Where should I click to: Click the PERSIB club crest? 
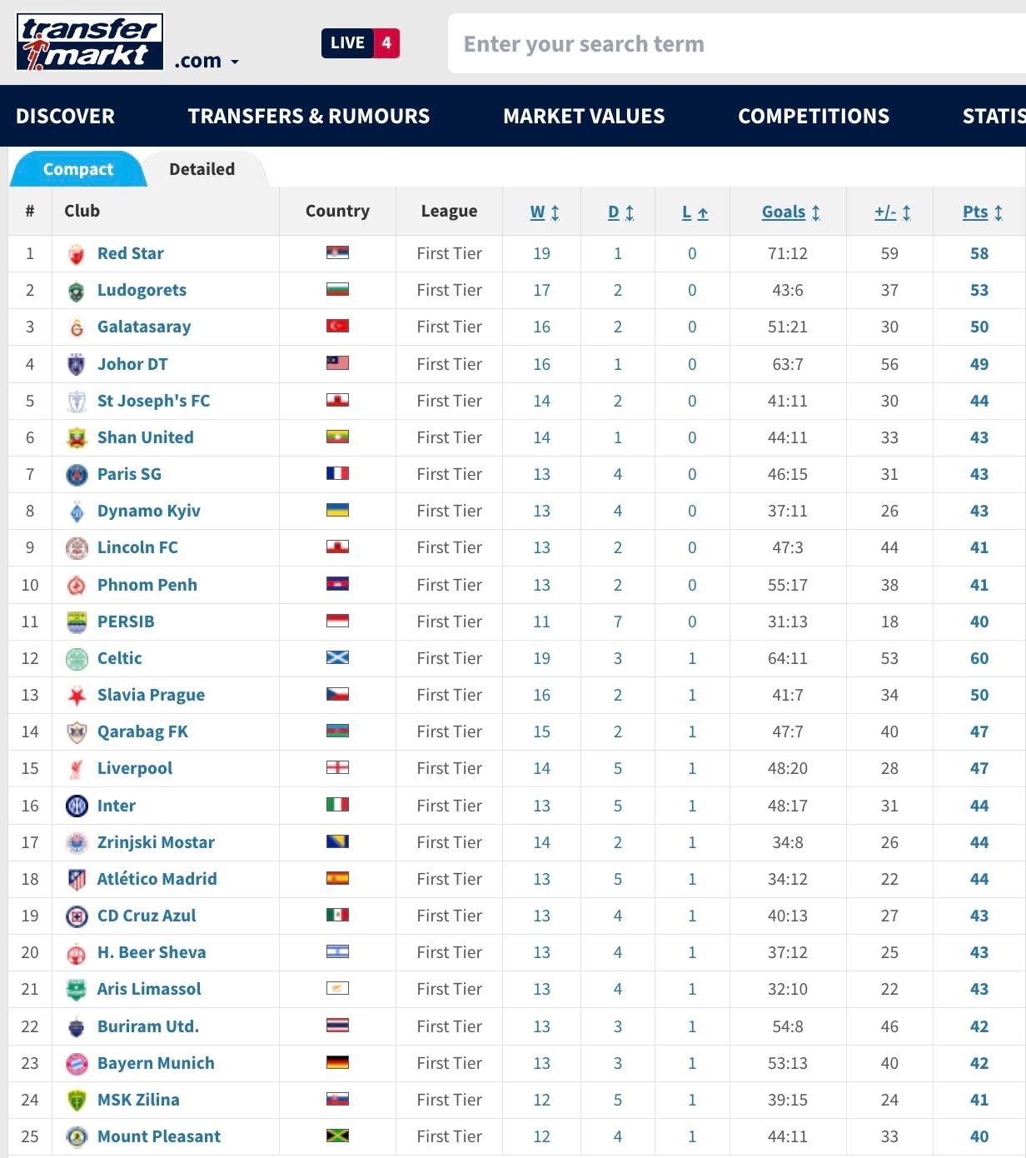[77, 622]
